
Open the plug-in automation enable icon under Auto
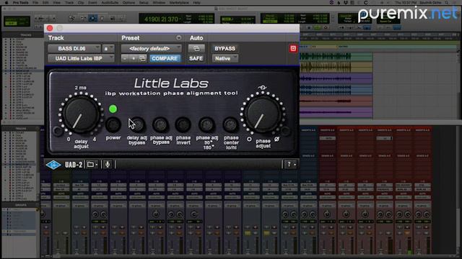pyautogui.click(x=196, y=48)
